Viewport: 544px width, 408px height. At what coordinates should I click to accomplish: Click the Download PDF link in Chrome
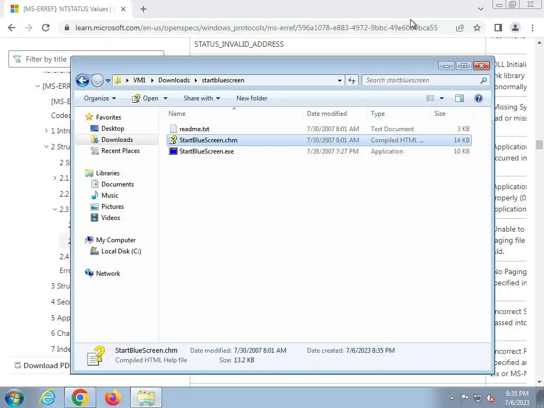click(42, 365)
